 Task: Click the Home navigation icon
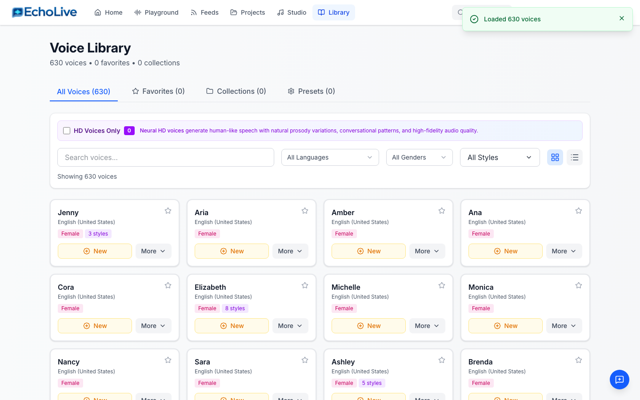[99, 12]
